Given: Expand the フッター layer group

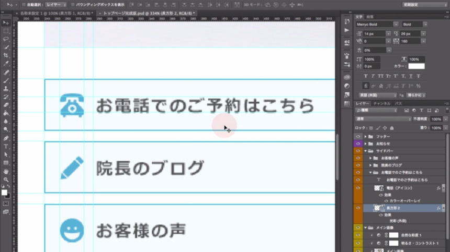Looking at the screenshot, I should click(x=365, y=137).
